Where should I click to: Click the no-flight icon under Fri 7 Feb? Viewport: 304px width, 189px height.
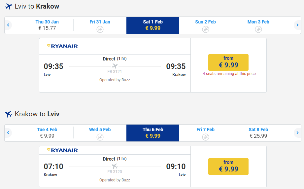pos(206,137)
